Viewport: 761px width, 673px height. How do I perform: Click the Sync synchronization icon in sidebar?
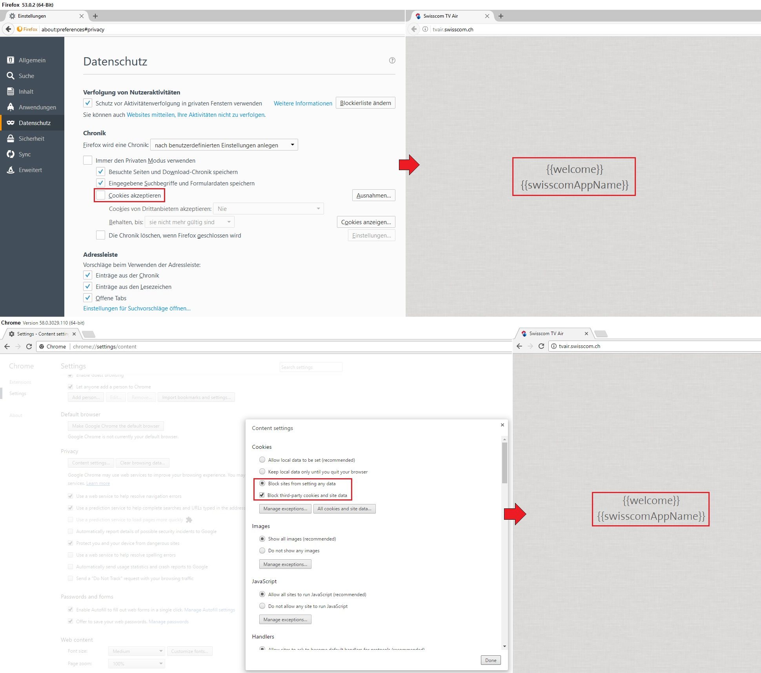(x=10, y=154)
